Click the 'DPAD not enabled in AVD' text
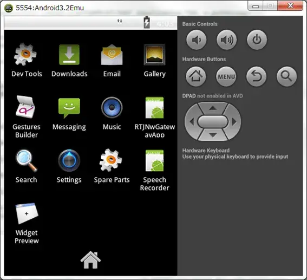 212,96
